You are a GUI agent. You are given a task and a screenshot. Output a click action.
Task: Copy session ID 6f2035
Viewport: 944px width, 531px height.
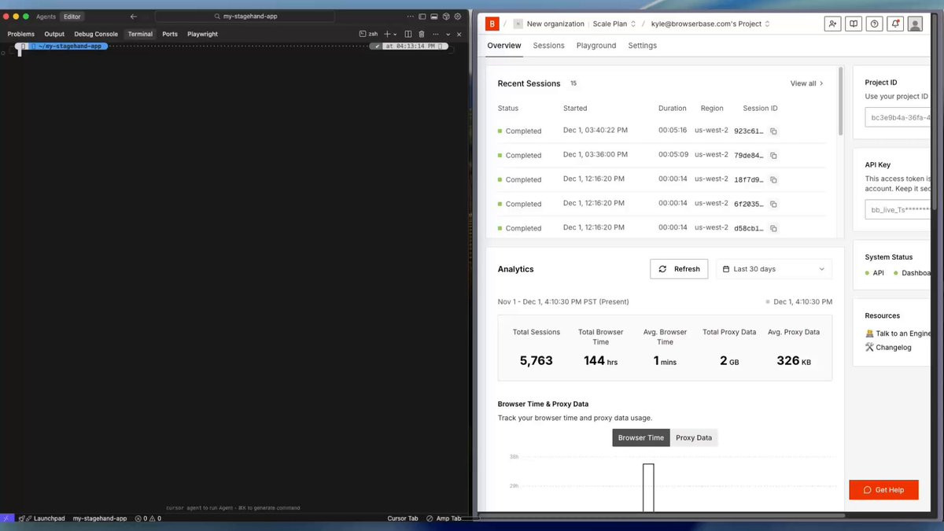(773, 205)
